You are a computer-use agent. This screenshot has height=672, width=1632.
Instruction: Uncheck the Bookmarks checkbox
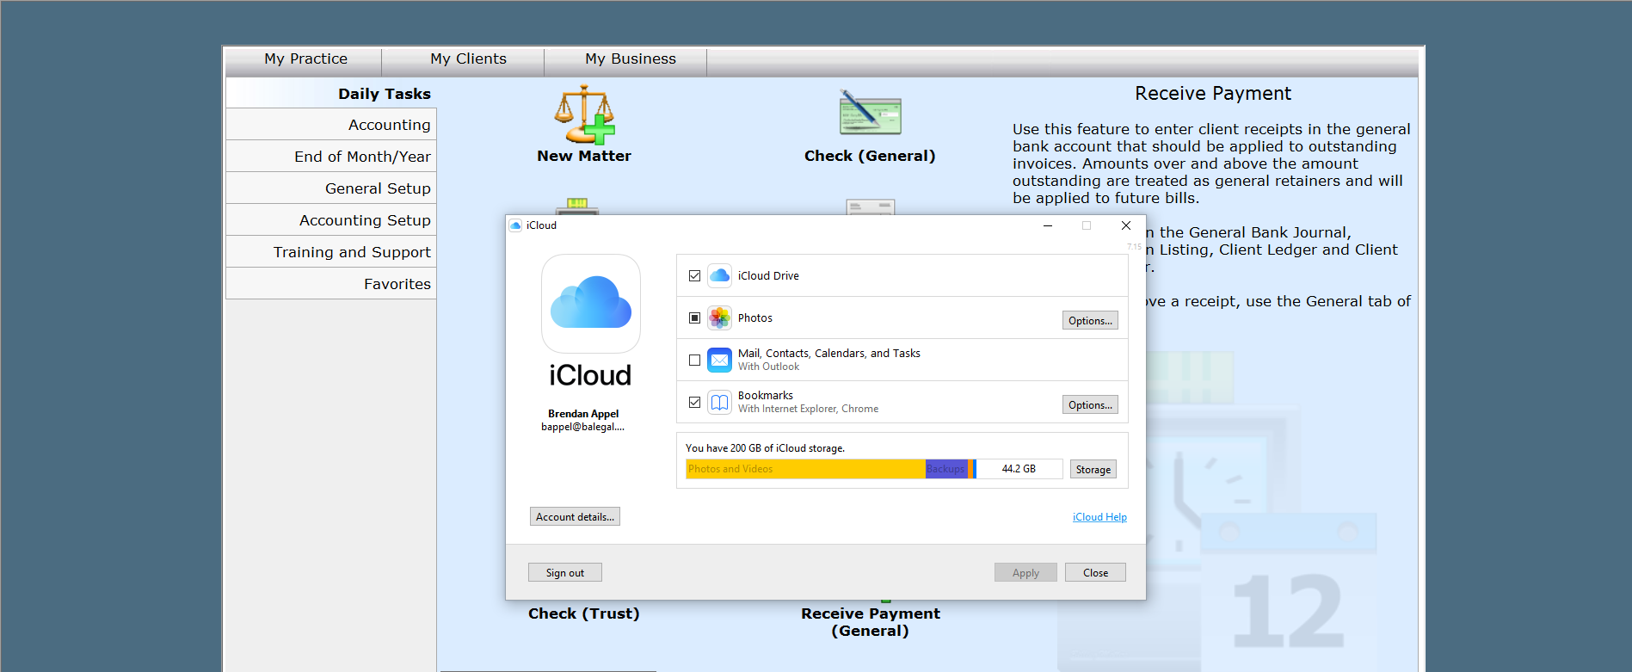point(694,403)
